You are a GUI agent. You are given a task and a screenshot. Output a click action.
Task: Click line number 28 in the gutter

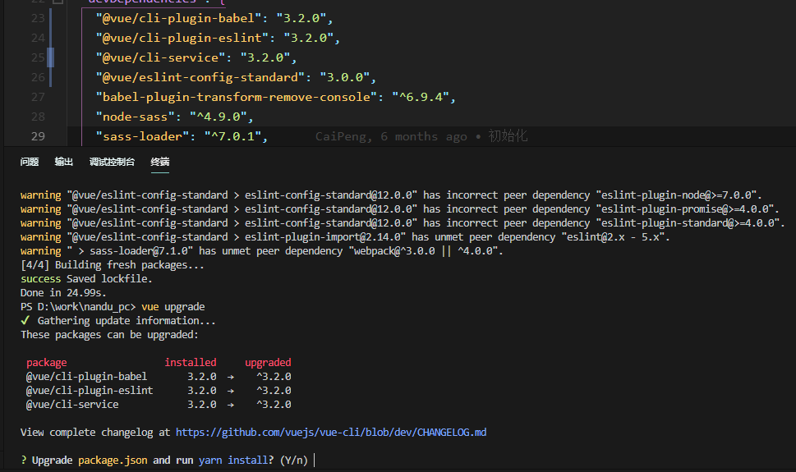click(x=38, y=117)
